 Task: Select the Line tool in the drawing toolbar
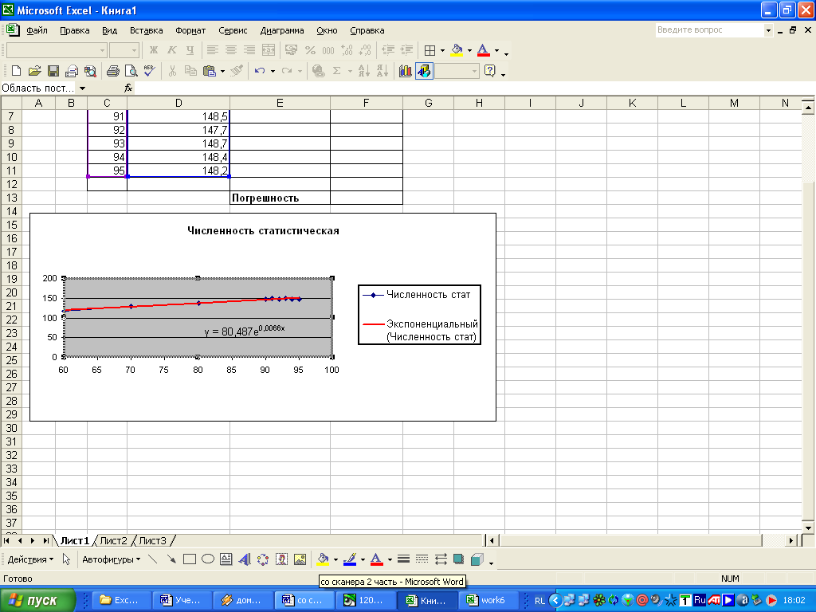[152, 559]
